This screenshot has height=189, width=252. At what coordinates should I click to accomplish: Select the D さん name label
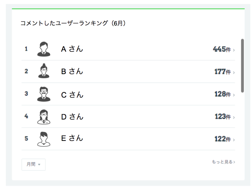72,117
